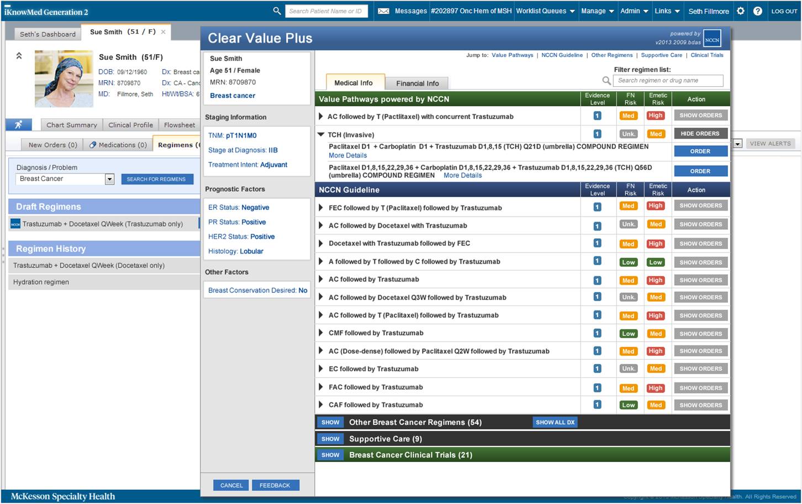Click the running person activity icon tab
Viewport: 802px width, 504px height.
point(19,124)
